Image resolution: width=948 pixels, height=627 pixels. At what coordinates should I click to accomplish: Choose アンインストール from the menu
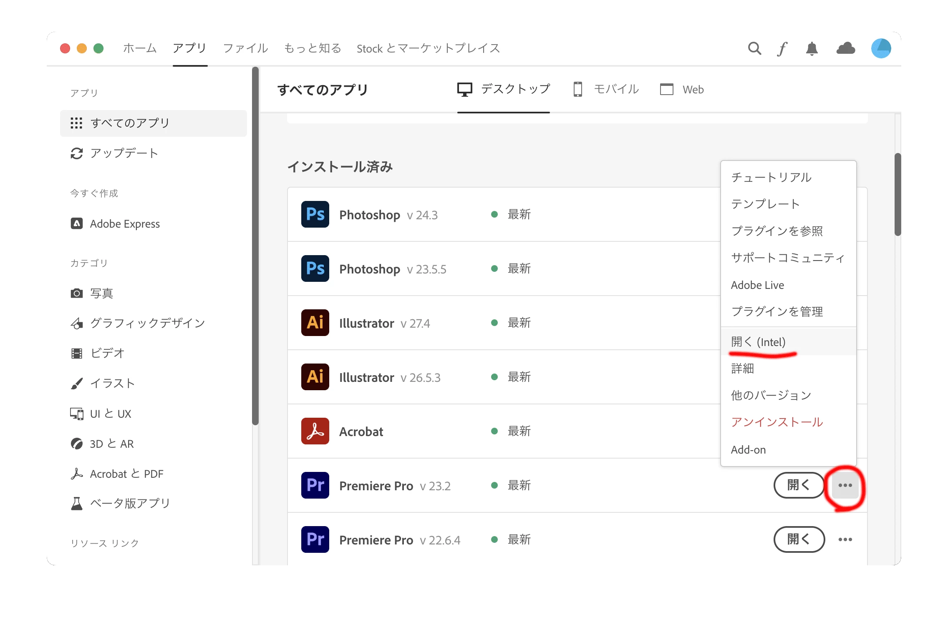(x=777, y=422)
